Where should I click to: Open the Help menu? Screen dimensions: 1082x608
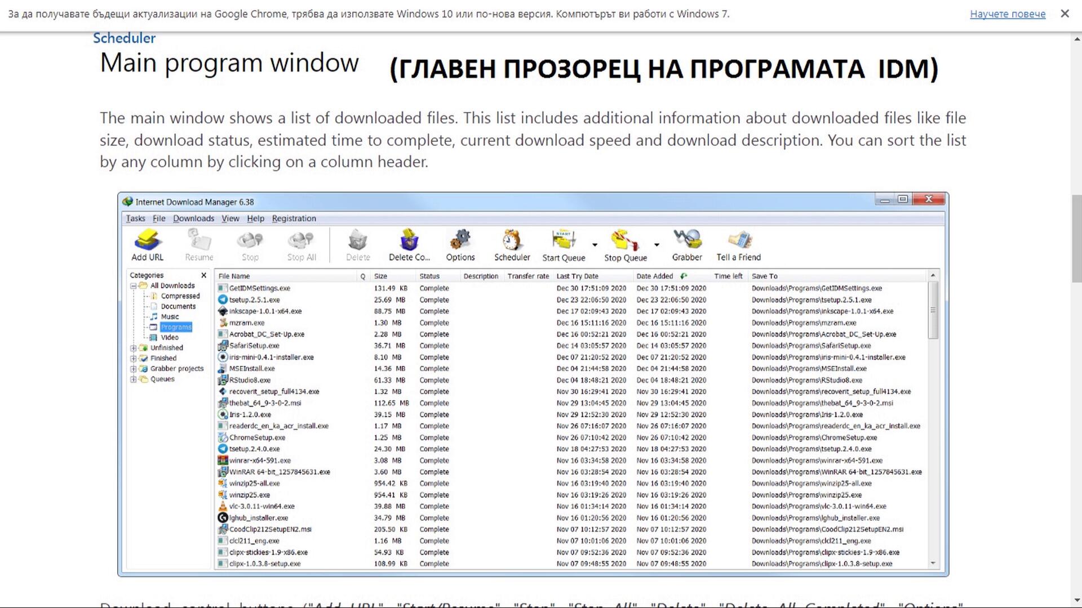tap(255, 218)
